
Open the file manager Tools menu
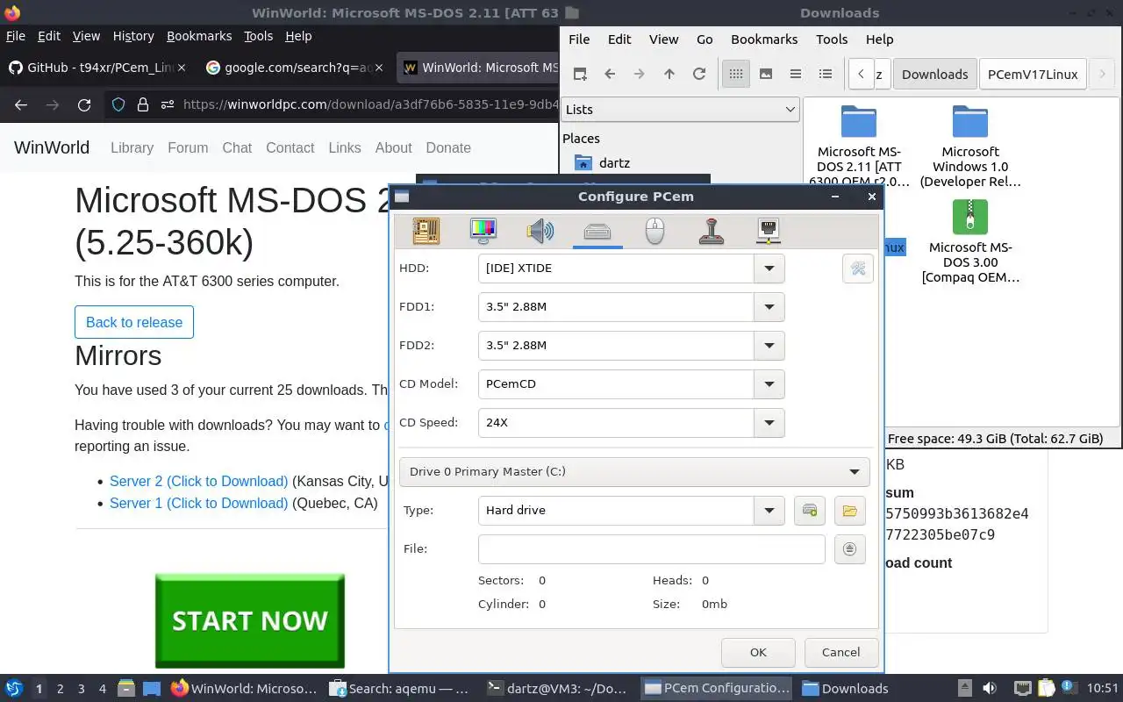[x=832, y=39]
